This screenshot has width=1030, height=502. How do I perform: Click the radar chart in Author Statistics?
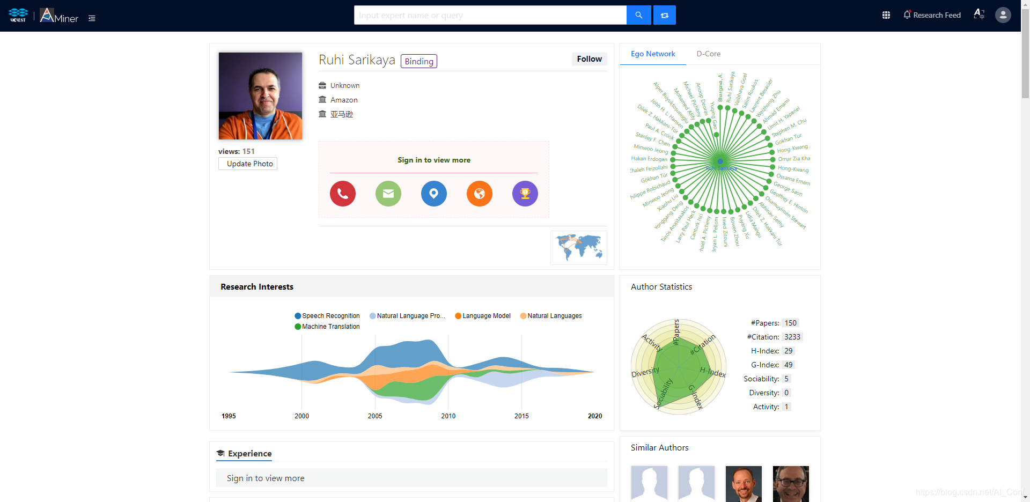tap(679, 366)
